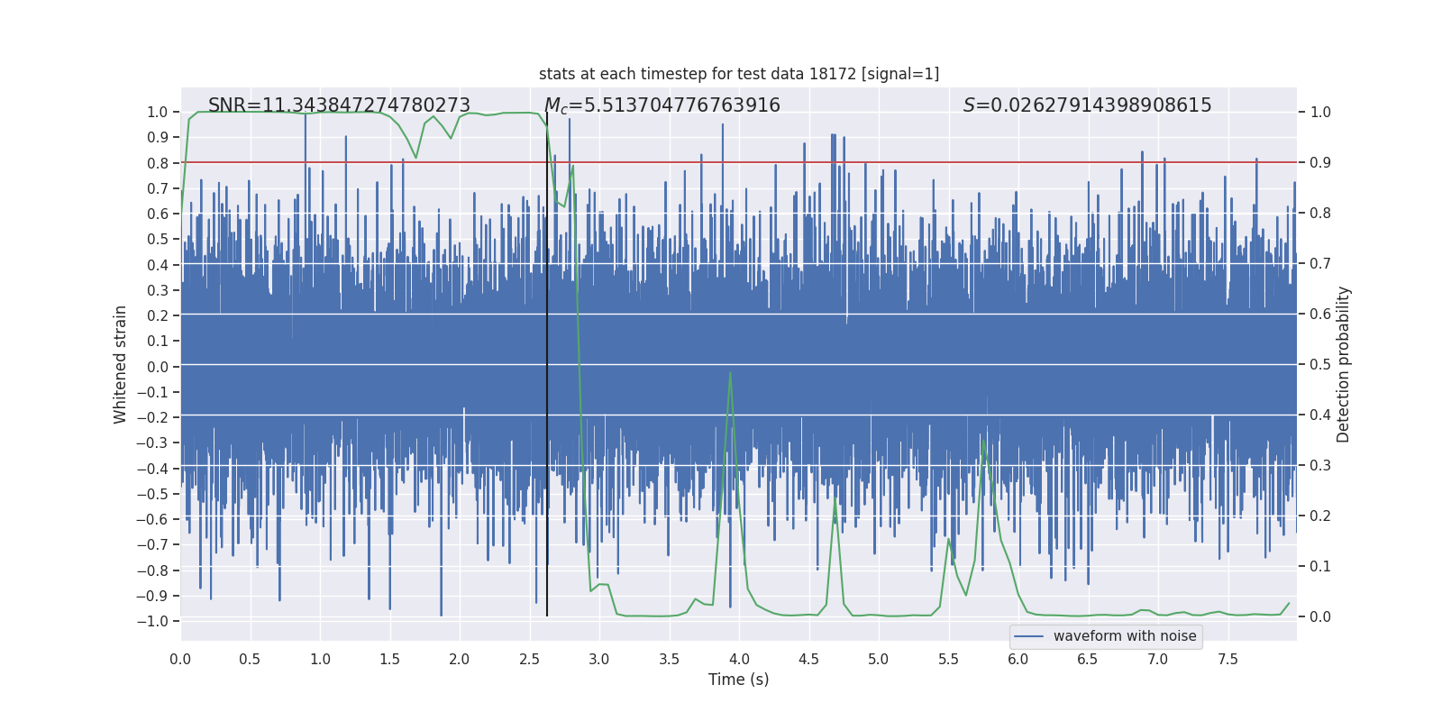
Task: Click the 0.6 tick on the Whitened strain axis
Action: point(158,214)
